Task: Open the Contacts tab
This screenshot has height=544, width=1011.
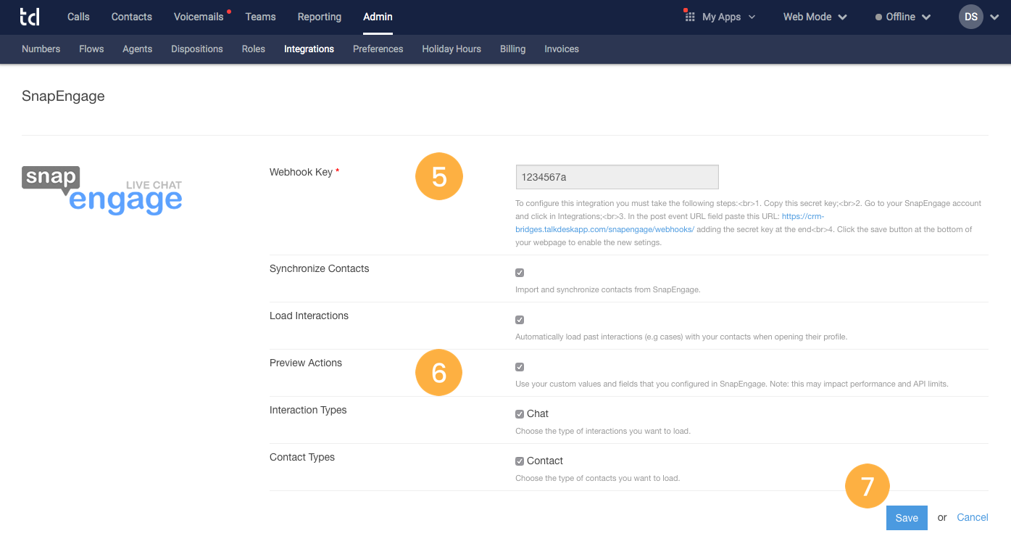Action: click(x=132, y=17)
